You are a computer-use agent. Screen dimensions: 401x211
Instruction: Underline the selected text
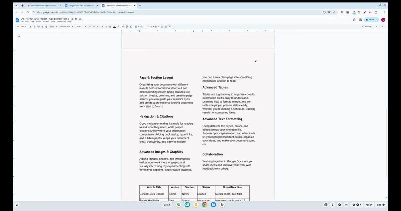pos(110,26)
